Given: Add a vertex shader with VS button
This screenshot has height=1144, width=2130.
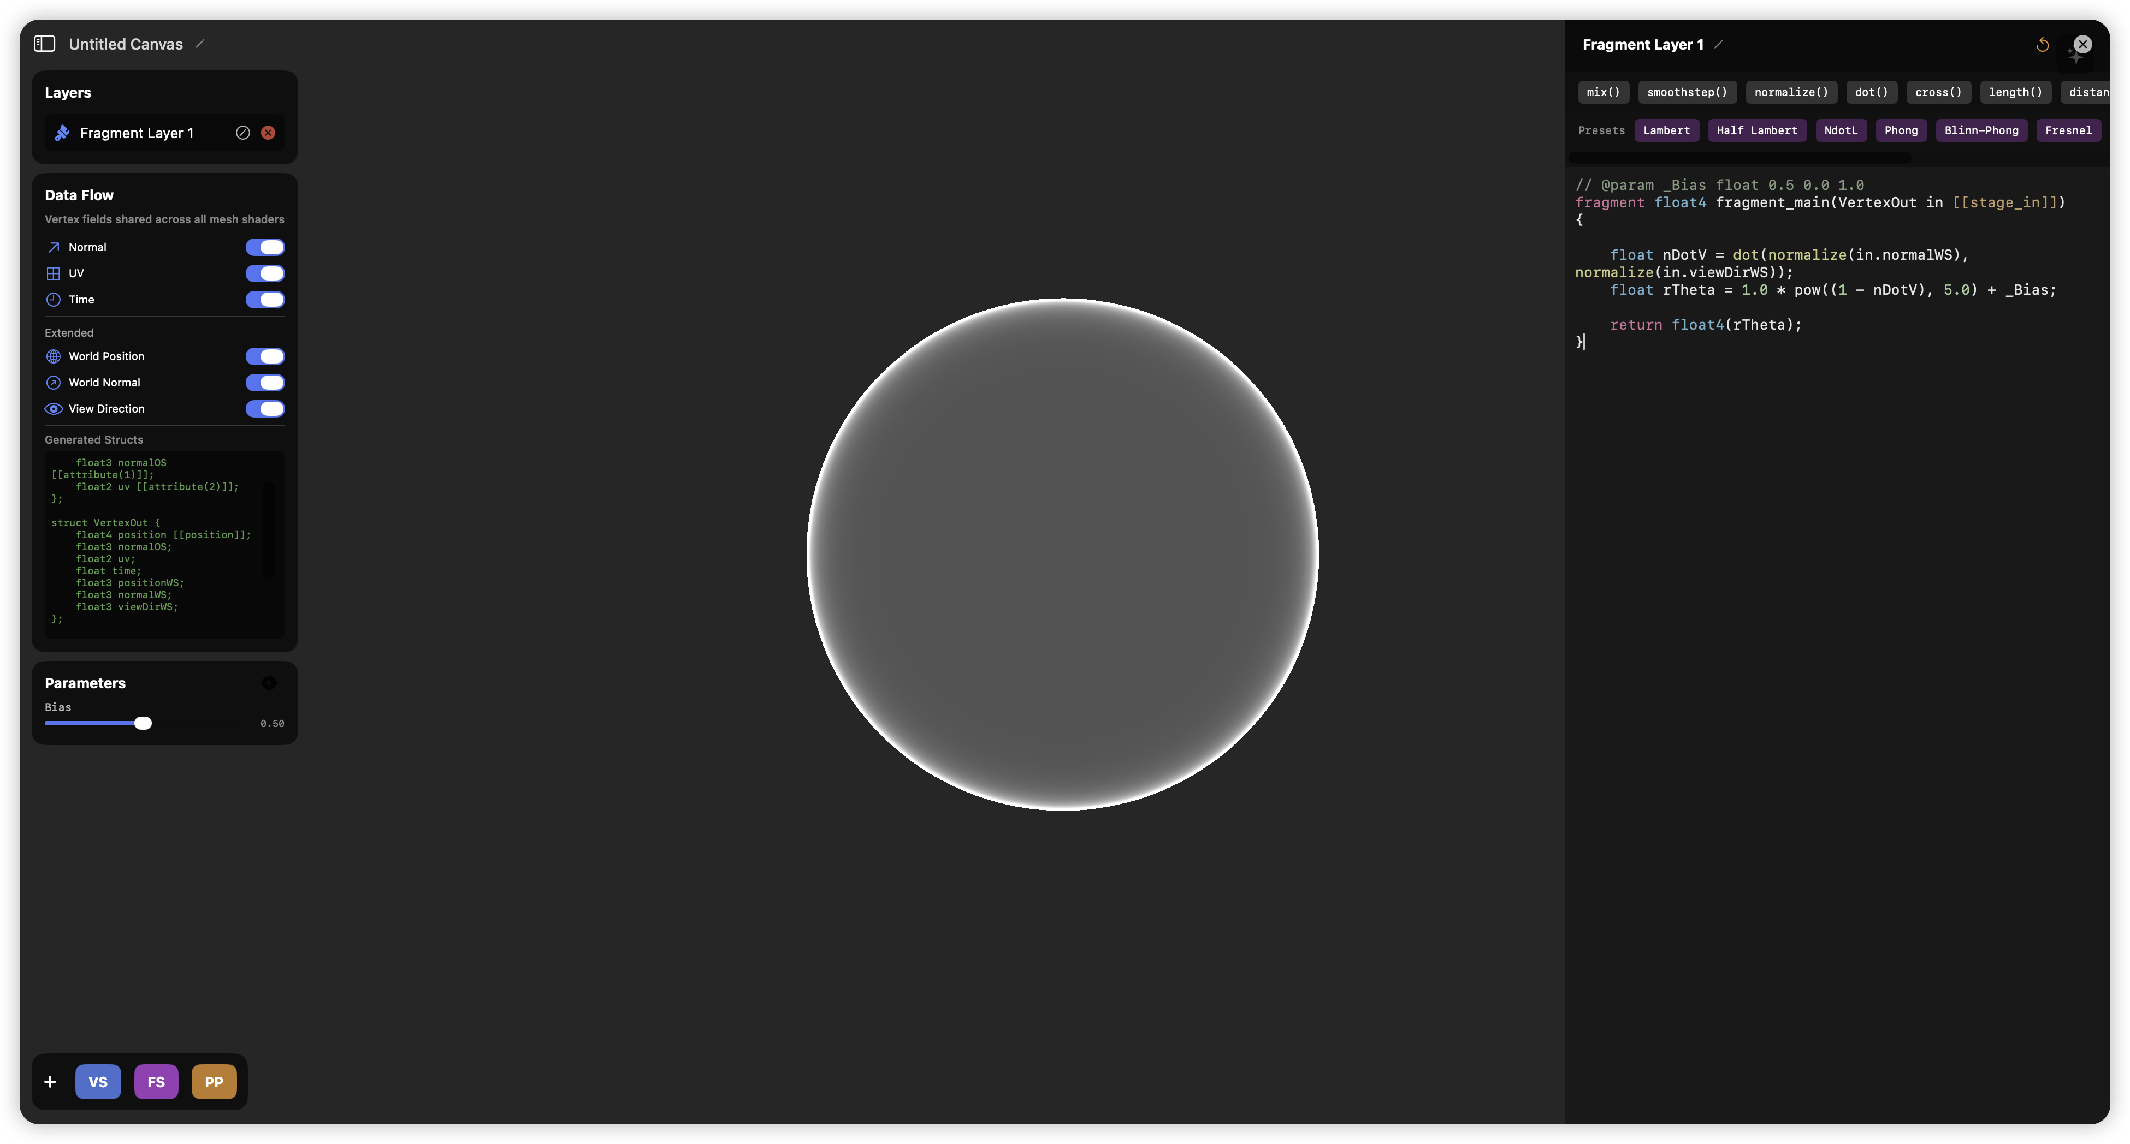Looking at the screenshot, I should coord(98,1082).
